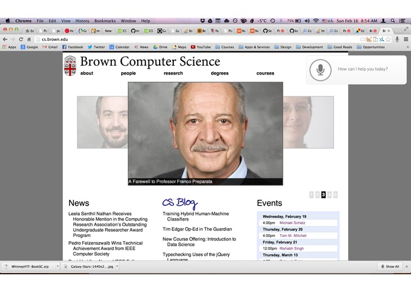The image size is (411, 292).
Task: Expand the Design bookmark folder
Action: 283,47
